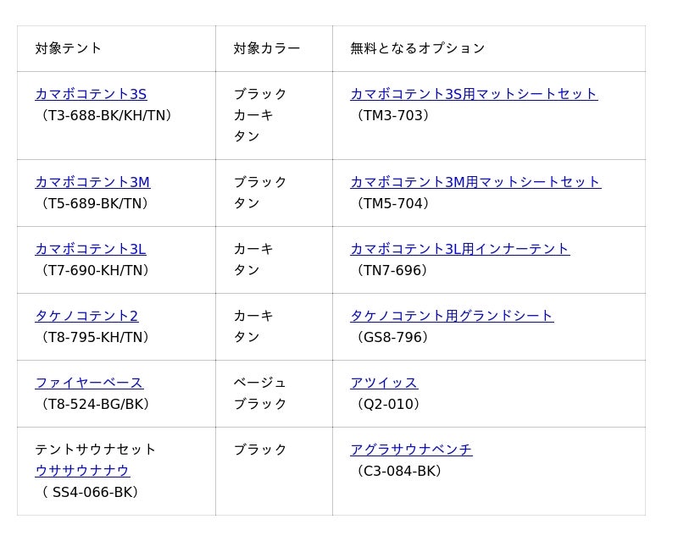Open カマボコテント3M用マットシートセット link
The height and width of the screenshot is (541, 678).
tap(475, 182)
